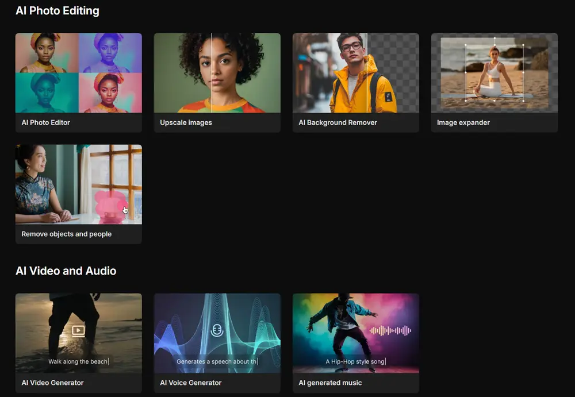The width and height of the screenshot is (575, 397).
Task: Click the before/after divider on Upscale images
Action: pyautogui.click(x=212, y=72)
